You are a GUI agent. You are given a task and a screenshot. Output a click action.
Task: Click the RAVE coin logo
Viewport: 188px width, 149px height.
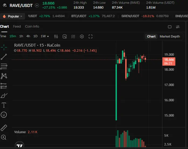[5, 5]
